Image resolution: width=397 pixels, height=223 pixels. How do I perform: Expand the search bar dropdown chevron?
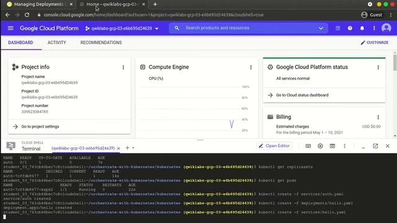pos(321,28)
